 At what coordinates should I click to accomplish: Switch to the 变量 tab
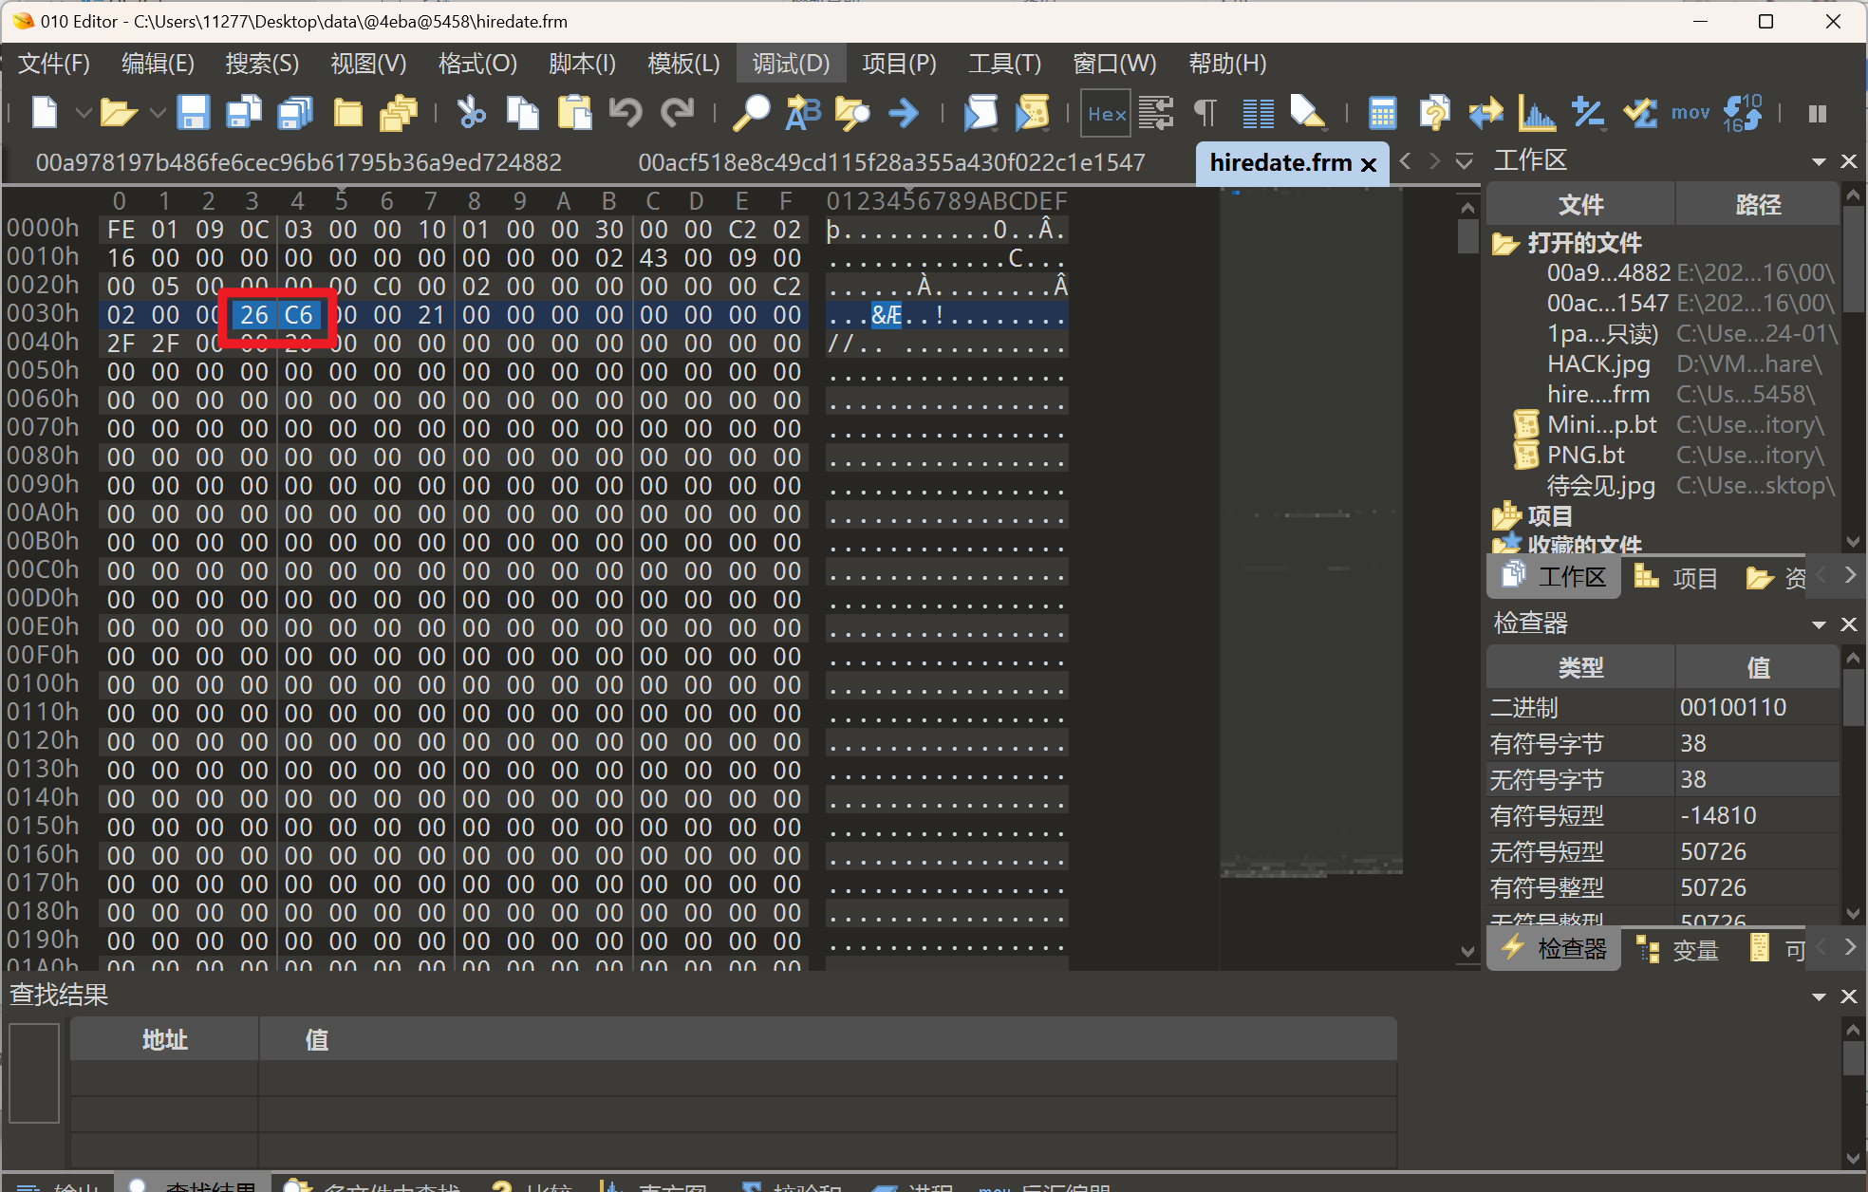1679,949
